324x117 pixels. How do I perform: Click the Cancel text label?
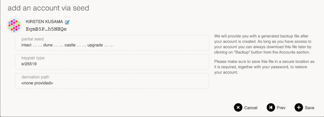pos(251,108)
